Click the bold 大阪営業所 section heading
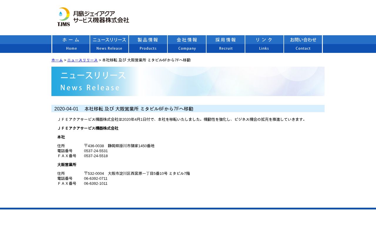 coord(67,165)
